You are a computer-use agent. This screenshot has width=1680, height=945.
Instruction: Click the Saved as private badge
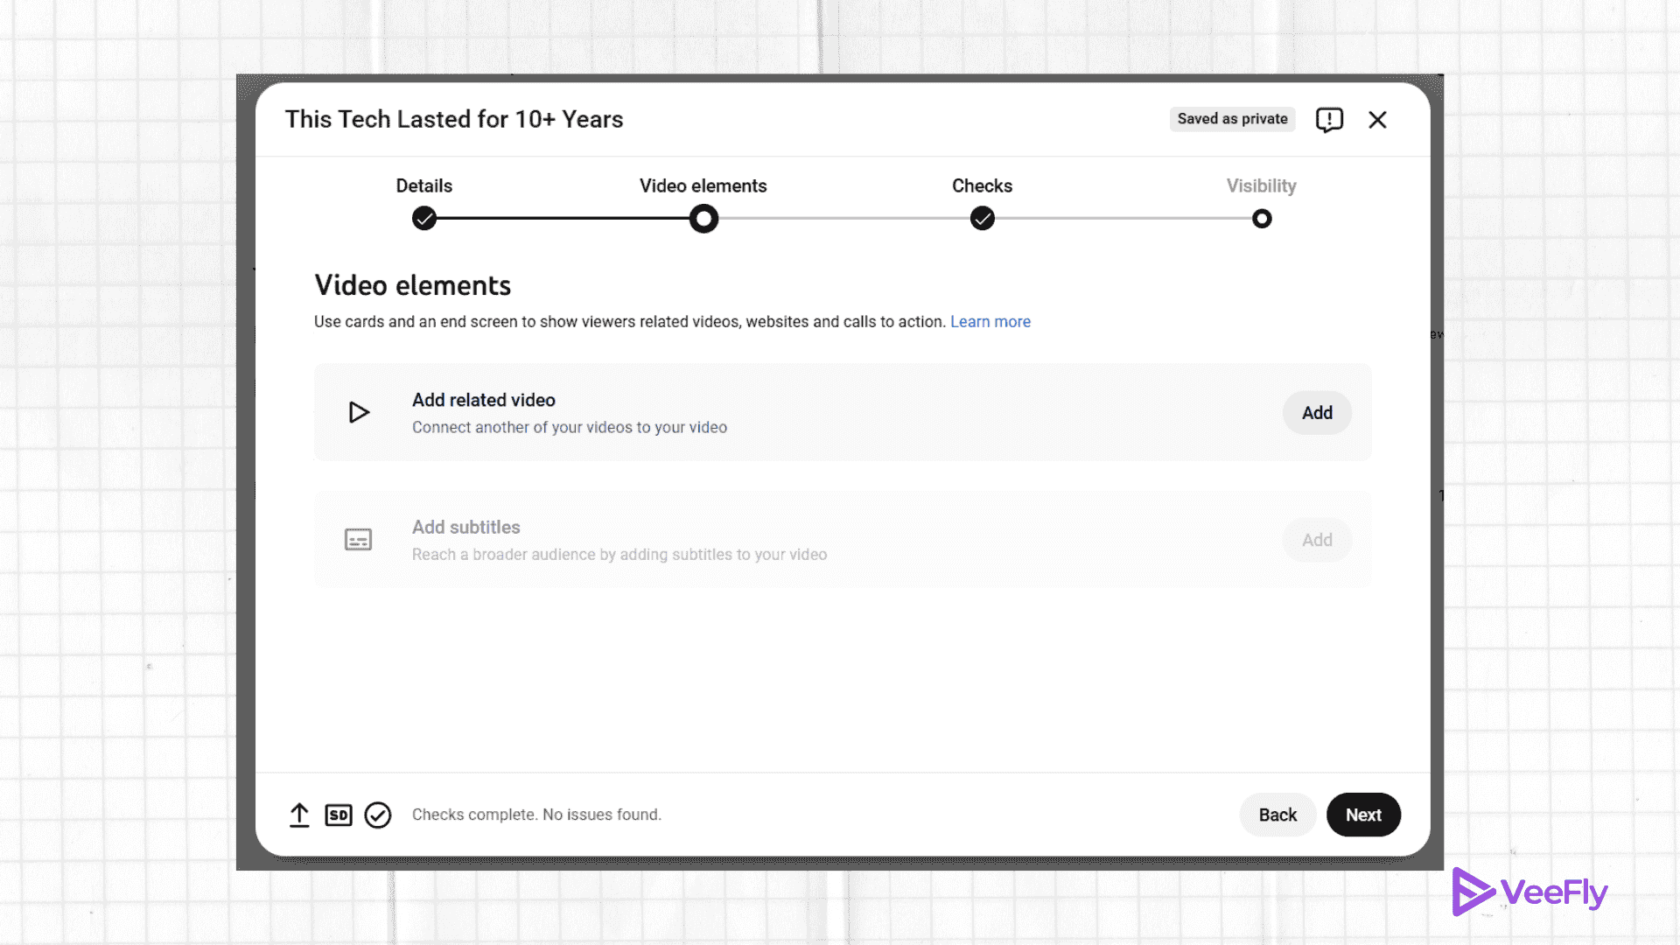[1232, 119]
